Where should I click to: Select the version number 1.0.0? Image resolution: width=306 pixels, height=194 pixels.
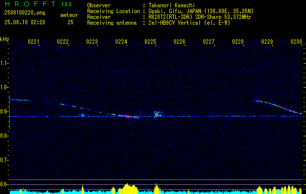tap(66, 4)
